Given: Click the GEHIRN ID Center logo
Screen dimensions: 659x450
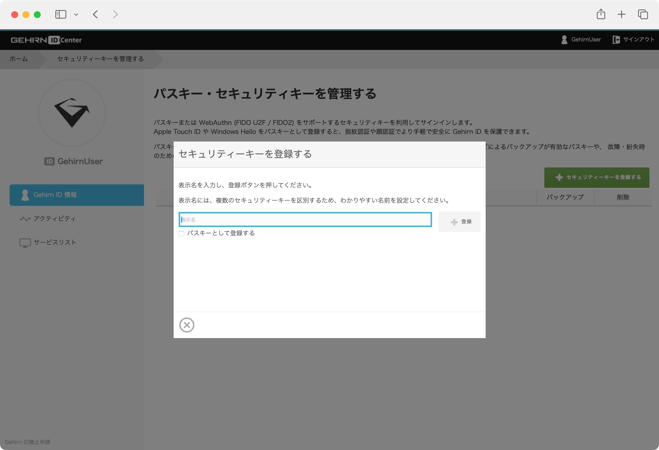Looking at the screenshot, I should click(x=46, y=40).
